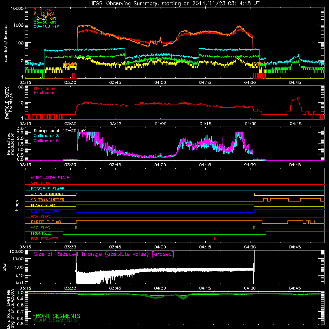Viewport: 329px width, 329px height.
Task: Click the AAZ FLAG label
Action: [x=40, y=227]
